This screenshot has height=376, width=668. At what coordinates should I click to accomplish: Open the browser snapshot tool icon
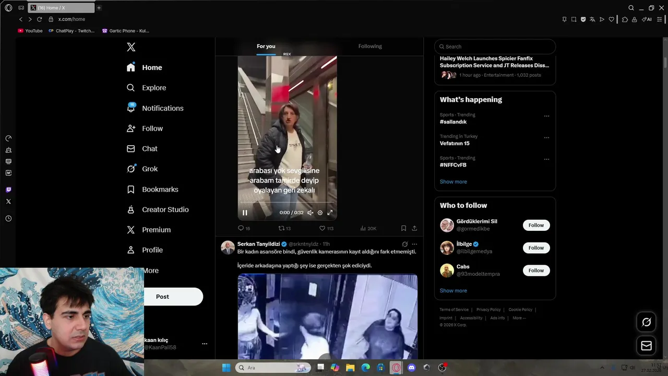(x=574, y=19)
